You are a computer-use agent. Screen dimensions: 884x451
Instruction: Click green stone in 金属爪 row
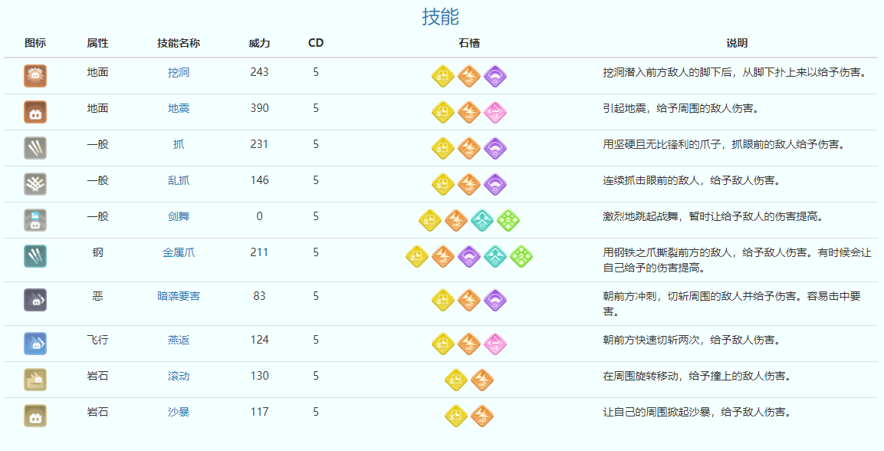(521, 257)
